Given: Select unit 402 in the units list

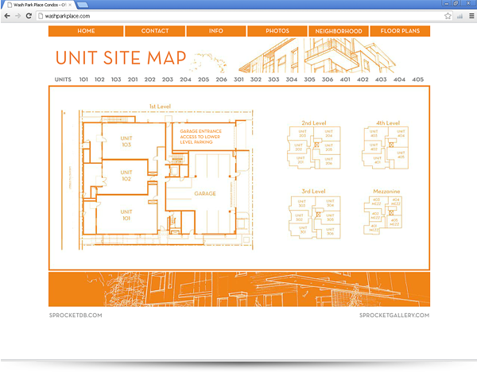Looking at the screenshot, I should [363, 79].
